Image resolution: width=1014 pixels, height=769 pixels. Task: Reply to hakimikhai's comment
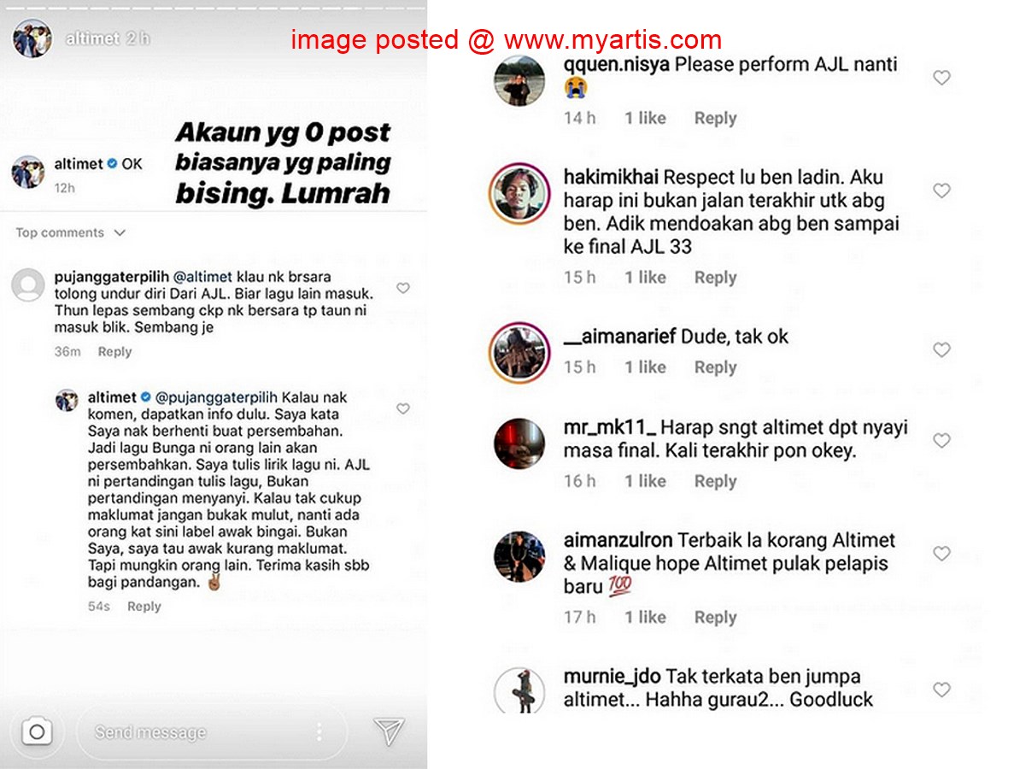pos(715,278)
